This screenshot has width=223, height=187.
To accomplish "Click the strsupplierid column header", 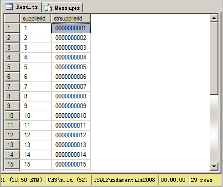I will (x=71, y=18).
